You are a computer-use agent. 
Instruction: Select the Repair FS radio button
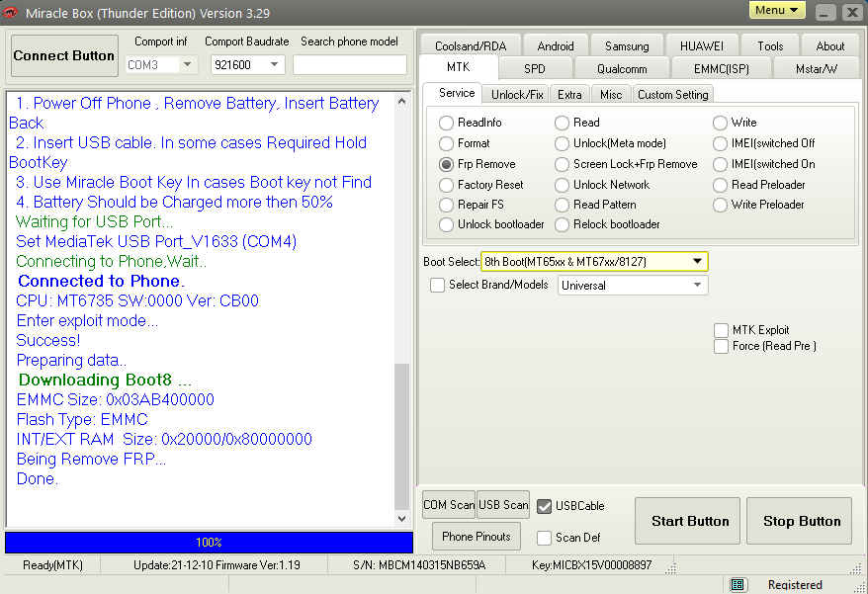[446, 205]
